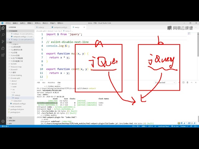
Task: Select the Output panel tab
Action: [x=44, y=83]
